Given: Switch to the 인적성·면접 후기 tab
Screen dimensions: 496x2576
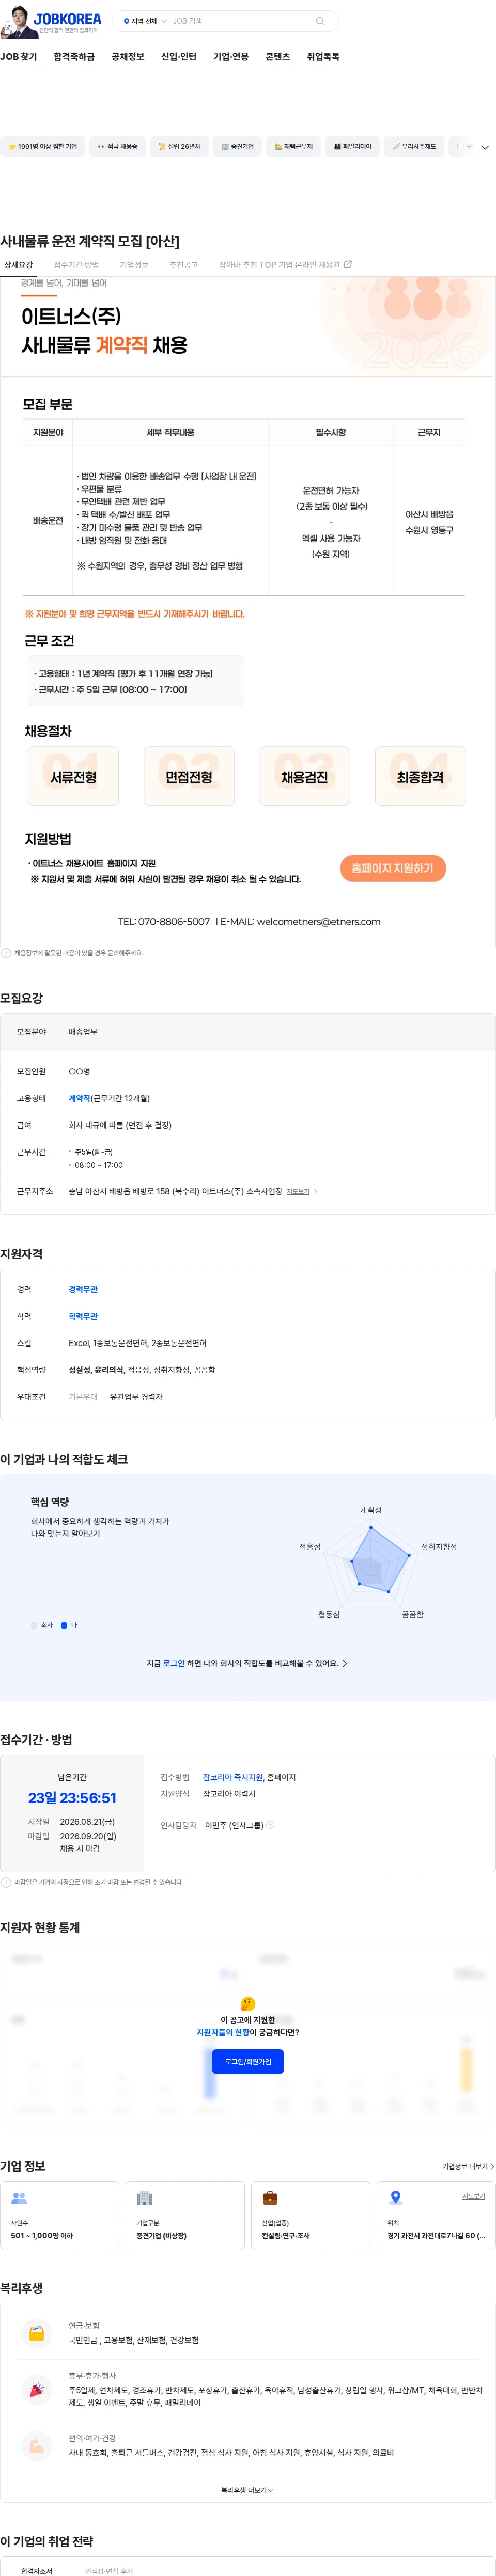Looking at the screenshot, I should 109,2570.
